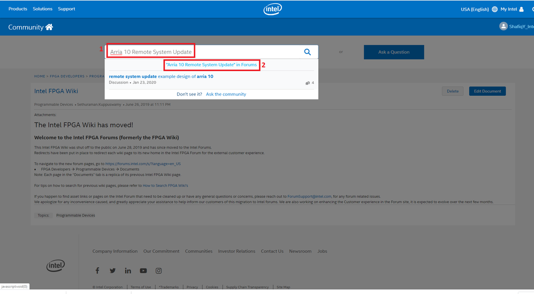Click the Edit Document button
This screenshot has height=294, width=534.
click(x=487, y=91)
